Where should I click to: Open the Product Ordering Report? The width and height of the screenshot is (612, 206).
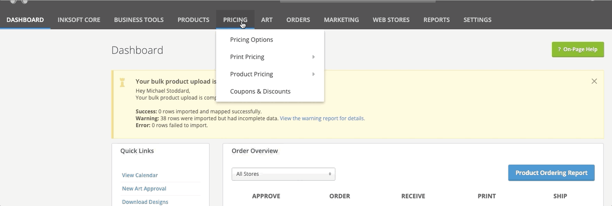(x=551, y=173)
